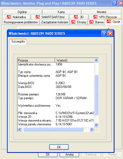
Task: Click the Pozycja column header
Action: [36, 60]
